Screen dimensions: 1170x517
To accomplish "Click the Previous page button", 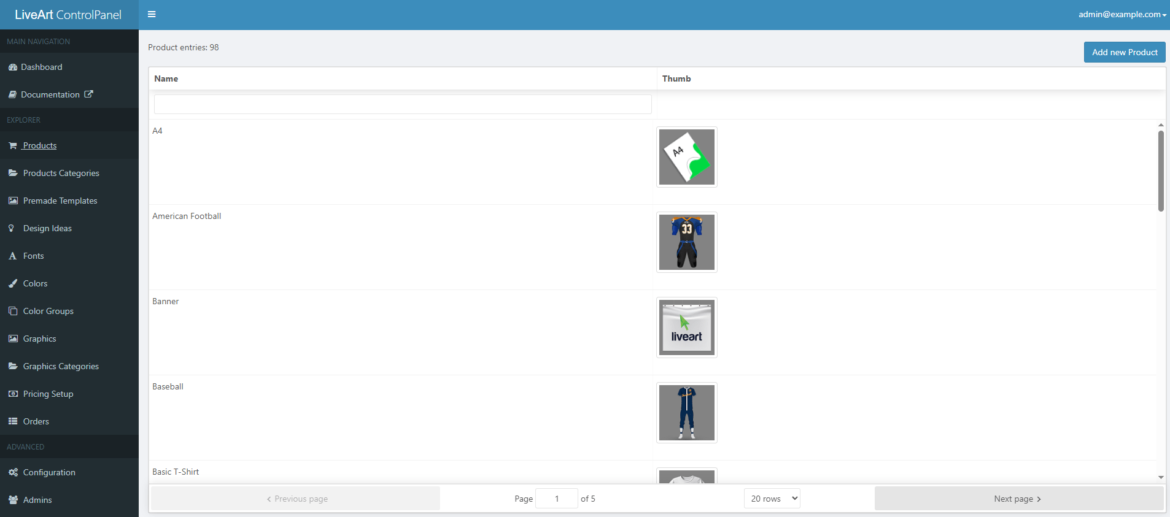I will click(296, 499).
